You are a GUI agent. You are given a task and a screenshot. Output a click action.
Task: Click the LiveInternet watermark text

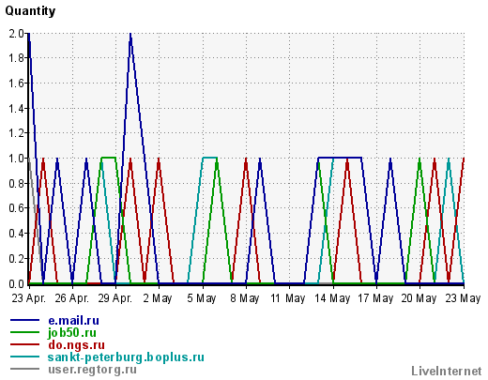(x=447, y=371)
